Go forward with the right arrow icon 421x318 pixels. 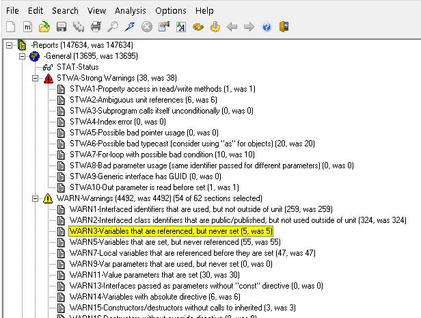point(249,27)
